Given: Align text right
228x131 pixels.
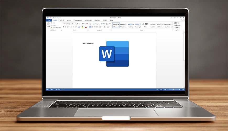Looking at the screenshot, I should [x=95, y=27].
